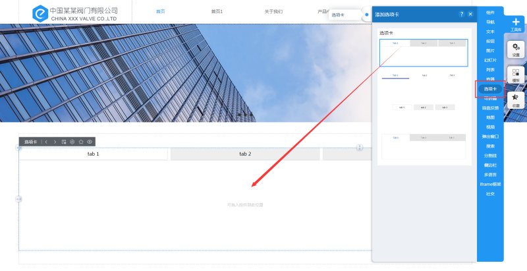Choose the bottom bordered tab style thumbnail
527x271 pixels.
click(x=424, y=146)
